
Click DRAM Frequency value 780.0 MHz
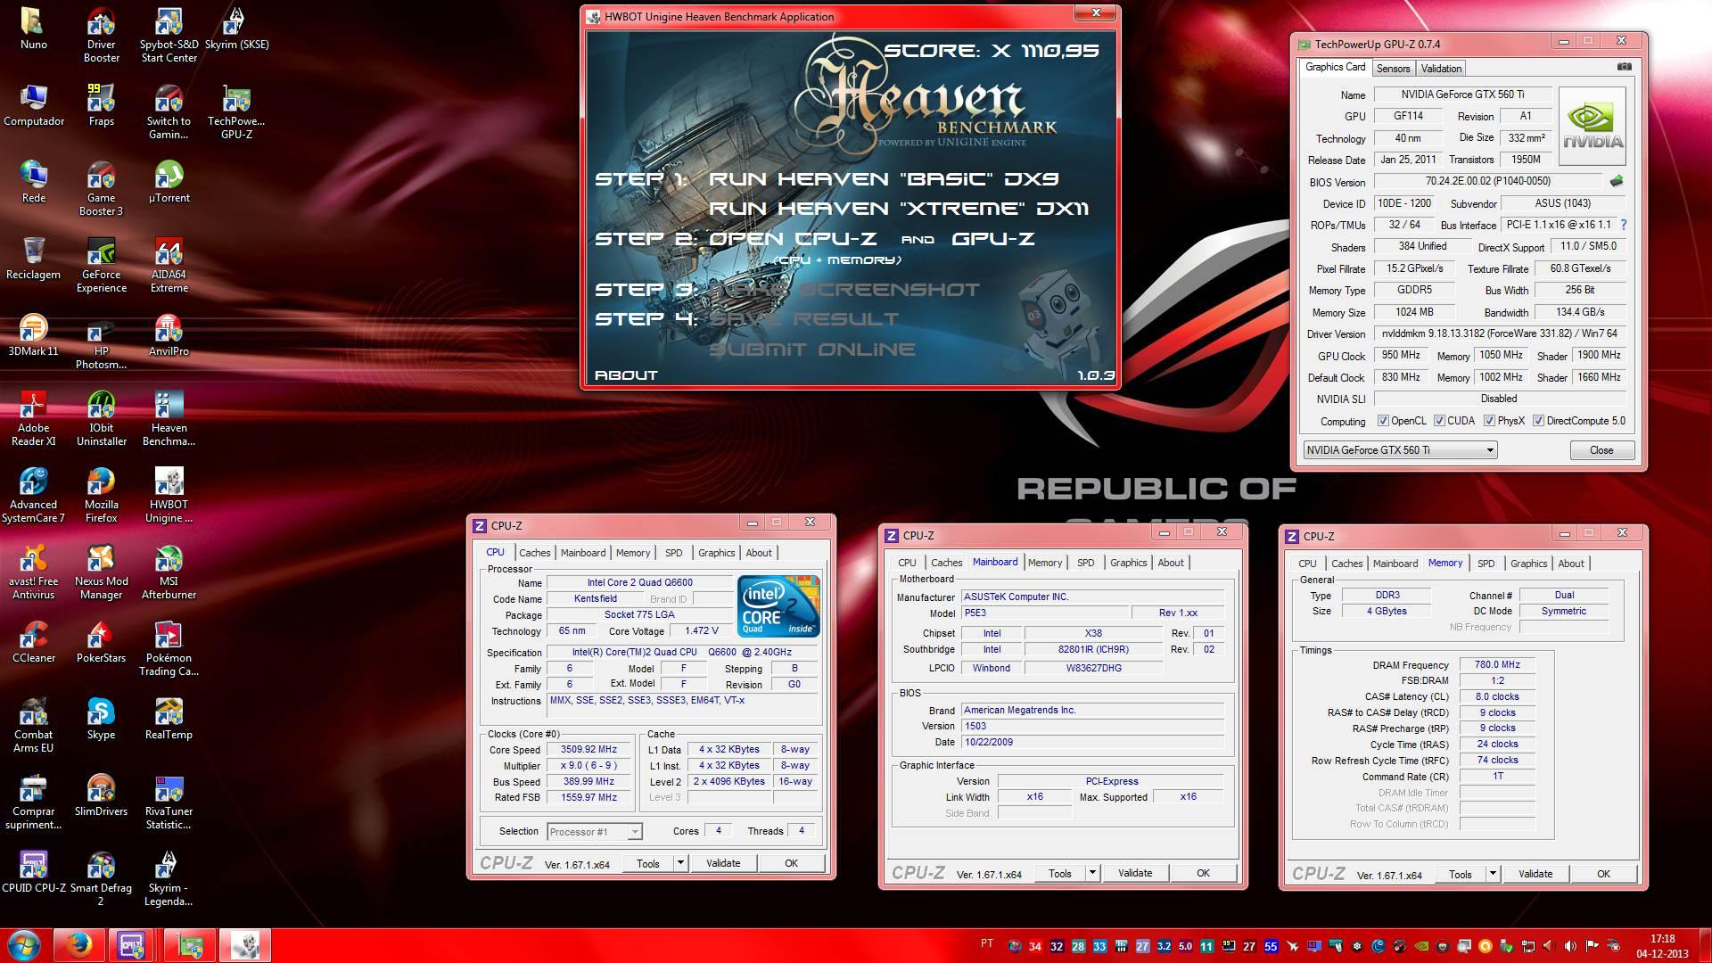tap(1497, 665)
